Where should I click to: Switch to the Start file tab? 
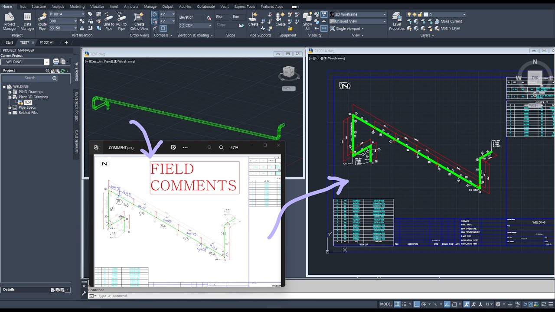10,42
